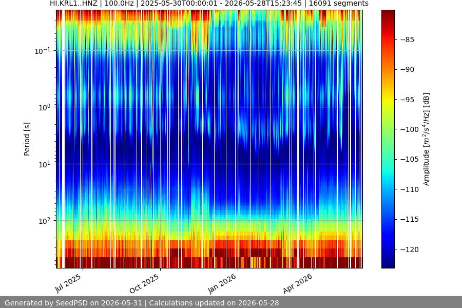This screenshot has height=308, width=462.
Task: Select the 'Jul 2025' x-axis label
Action: 68,283
